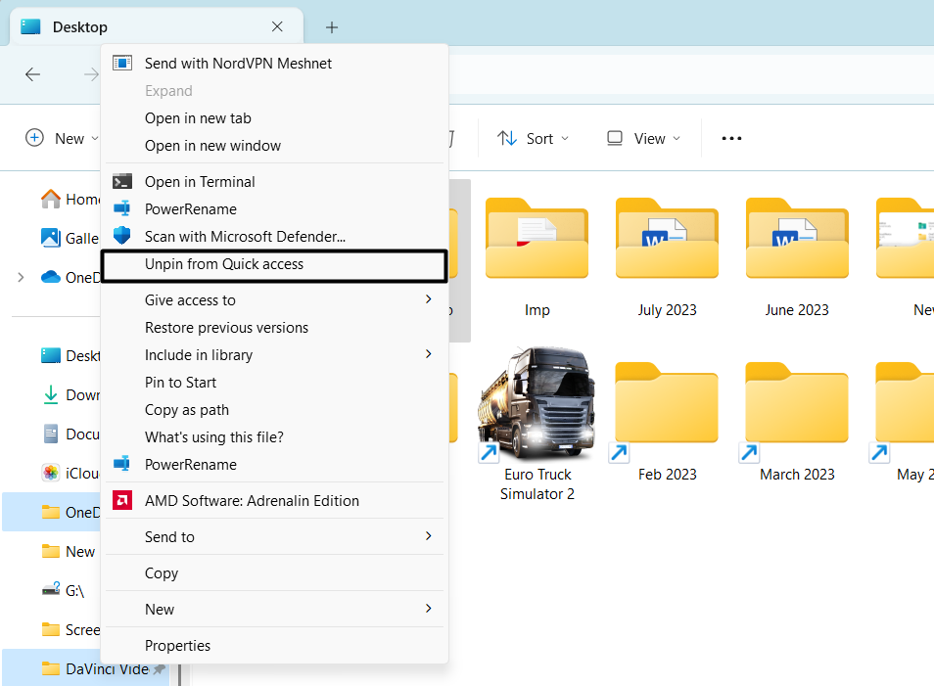The width and height of the screenshot is (934, 686).
Task: Click the Euro Truck Simulator 2 shortcut icon
Action: coord(537,403)
